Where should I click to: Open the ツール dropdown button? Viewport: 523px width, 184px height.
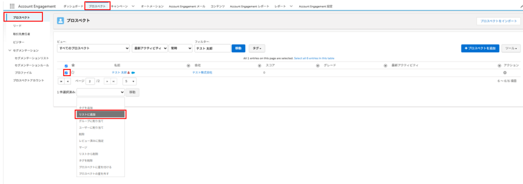[x=511, y=49]
